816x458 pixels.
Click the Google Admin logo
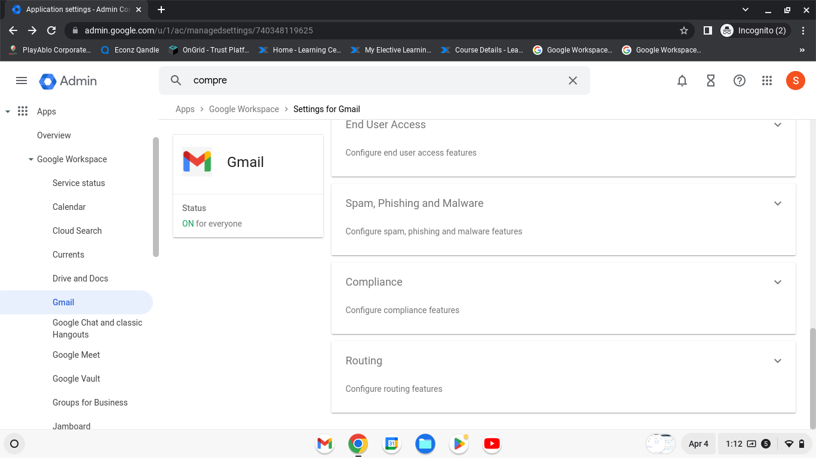pyautogui.click(x=68, y=81)
